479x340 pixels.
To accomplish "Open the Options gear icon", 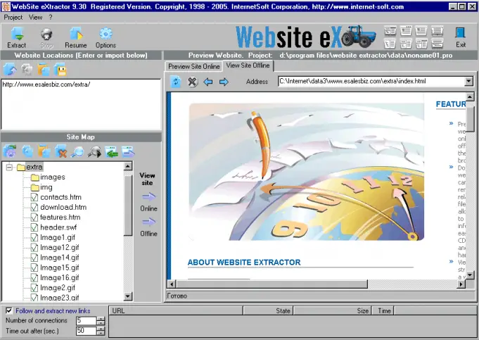I will (106, 35).
